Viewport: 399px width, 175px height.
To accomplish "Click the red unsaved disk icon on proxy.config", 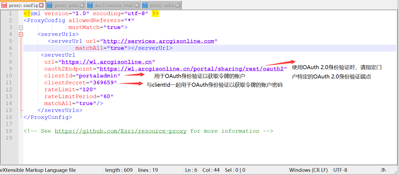I will (4, 5).
